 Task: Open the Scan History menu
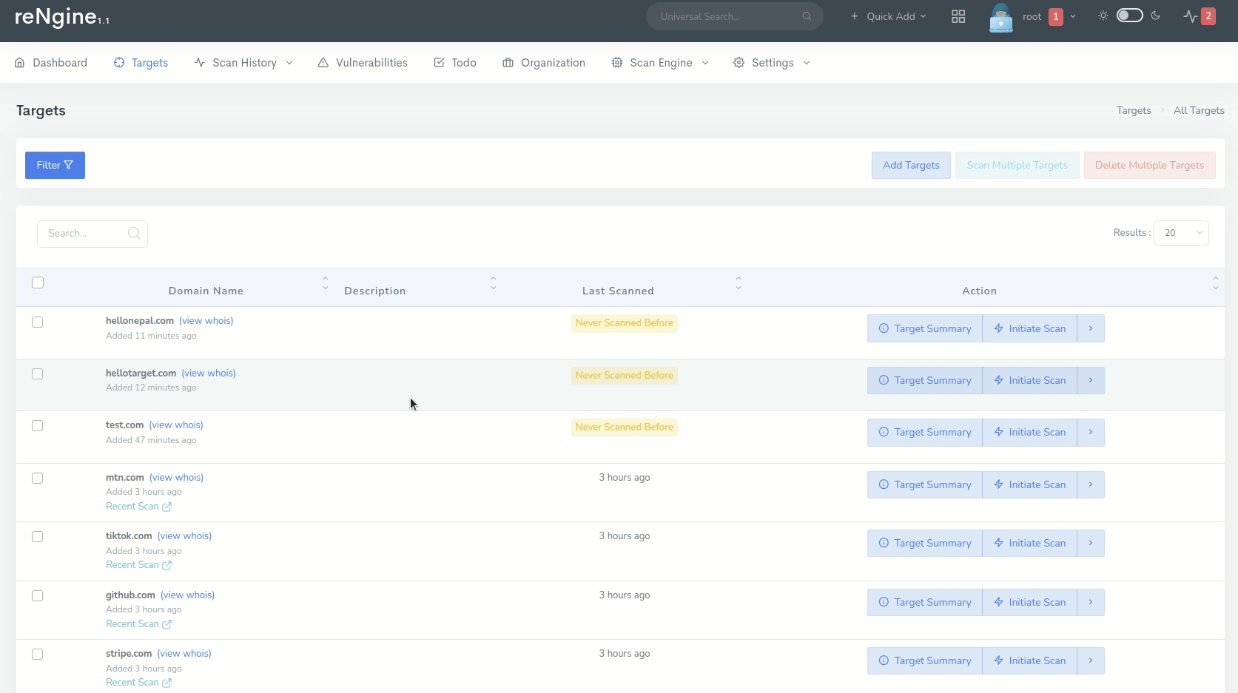(x=243, y=63)
